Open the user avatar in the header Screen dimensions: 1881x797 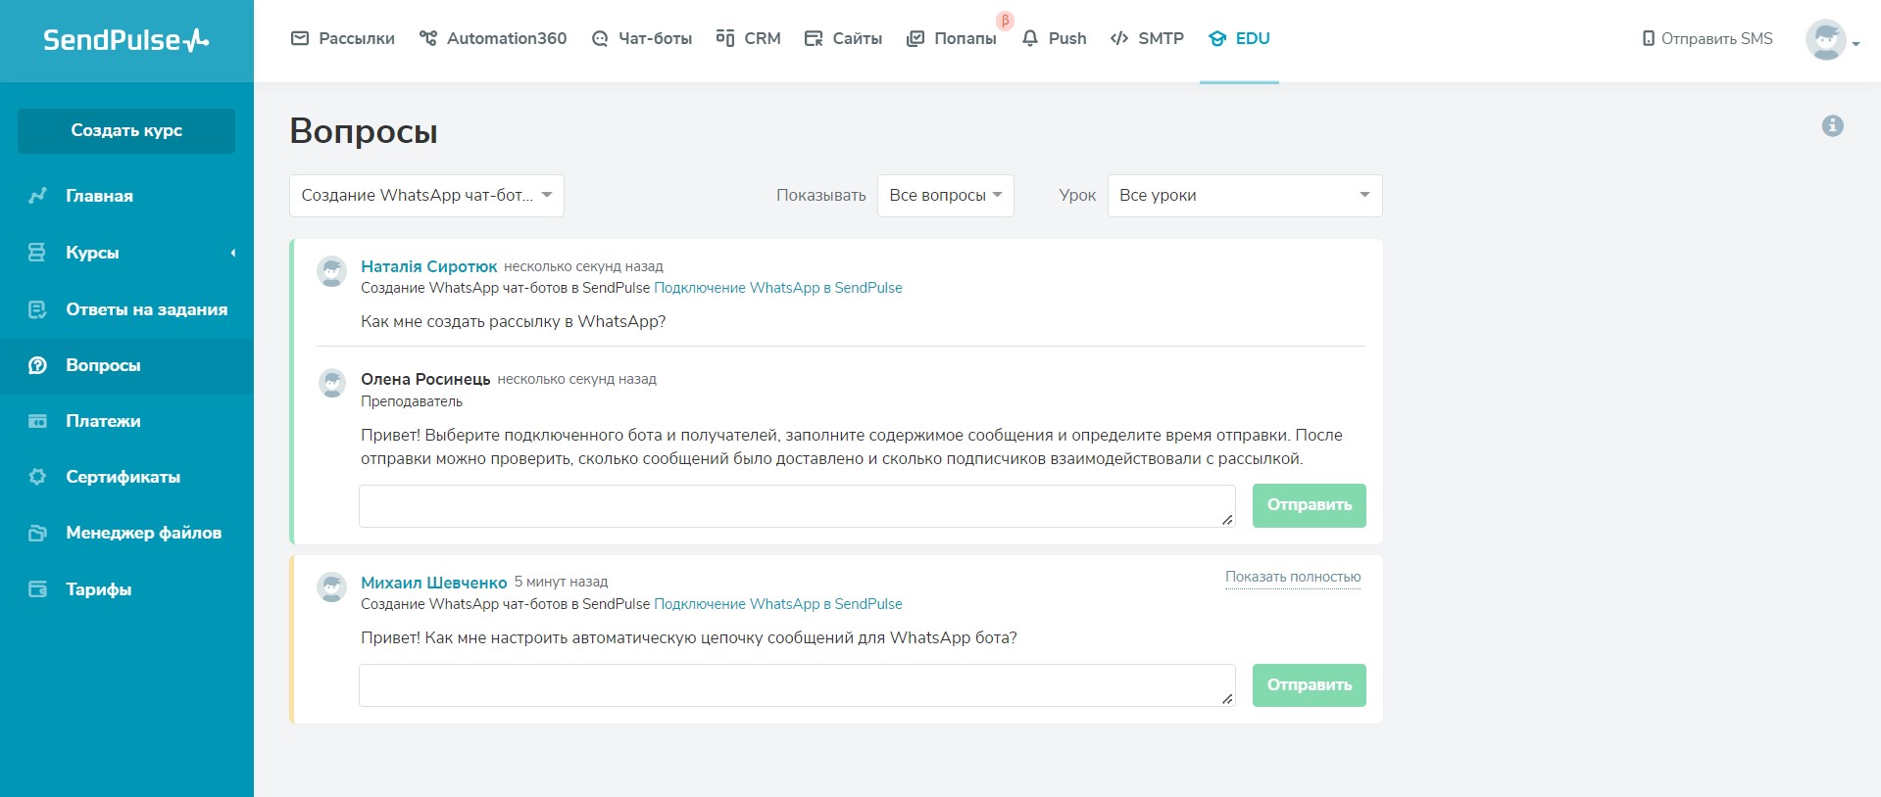tap(1825, 40)
